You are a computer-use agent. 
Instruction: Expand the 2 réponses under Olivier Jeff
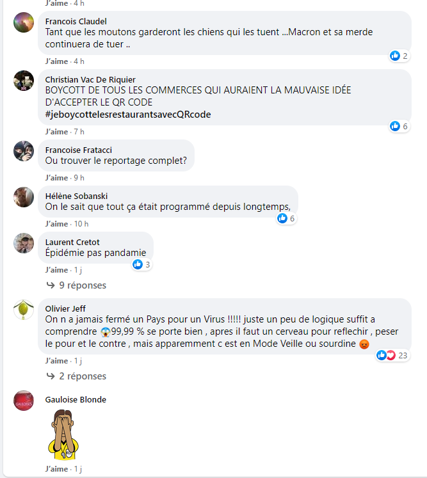tap(76, 376)
